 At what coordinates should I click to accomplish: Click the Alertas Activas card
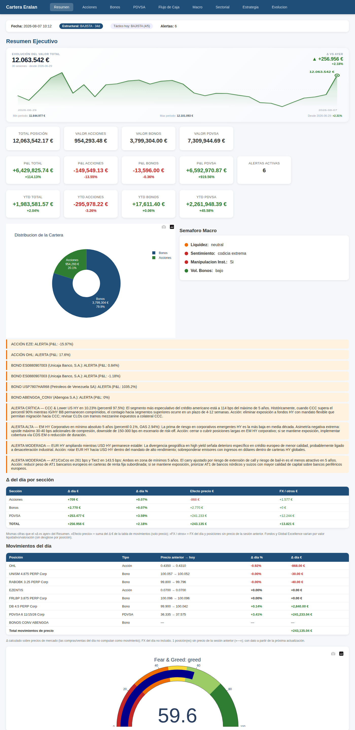coord(264,170)
